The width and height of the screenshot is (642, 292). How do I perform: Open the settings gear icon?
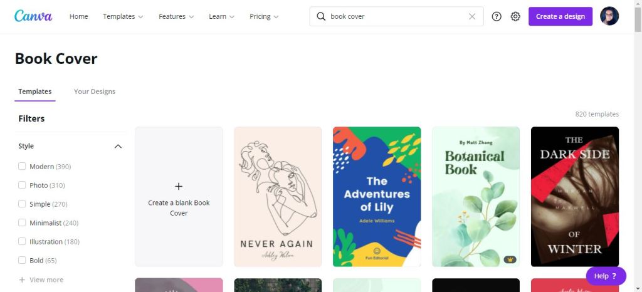coord(515,16)
